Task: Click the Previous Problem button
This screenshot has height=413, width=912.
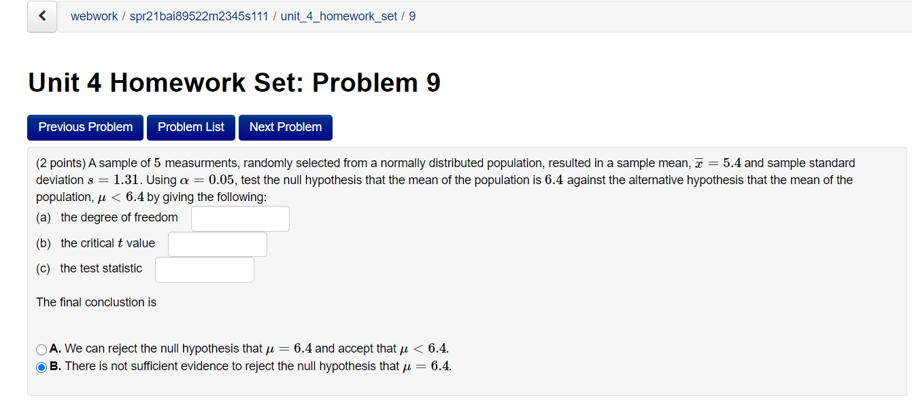Action: pos(85,127)
